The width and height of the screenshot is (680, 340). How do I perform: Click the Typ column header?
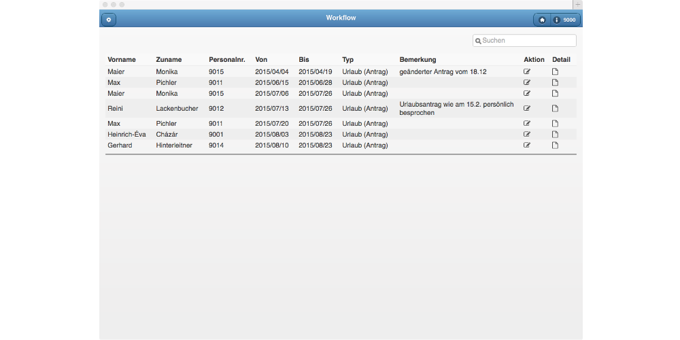click(x=347, y=60)
